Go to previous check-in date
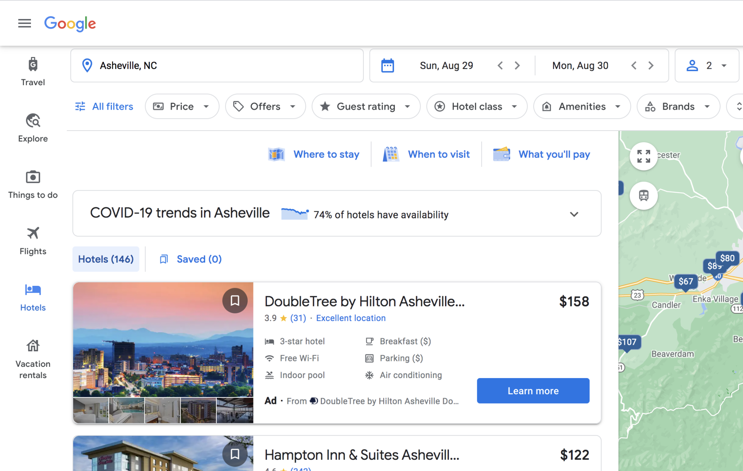 (x=500, y=65)
